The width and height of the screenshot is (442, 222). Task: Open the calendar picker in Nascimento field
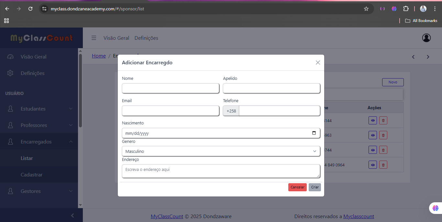click(314, 133)
